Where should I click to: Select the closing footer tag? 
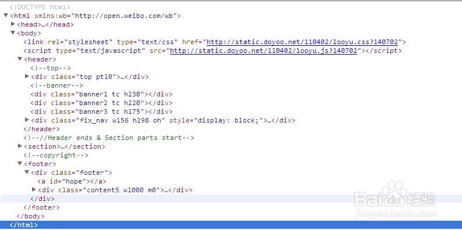pyautogui.click(x=41, y=208)
